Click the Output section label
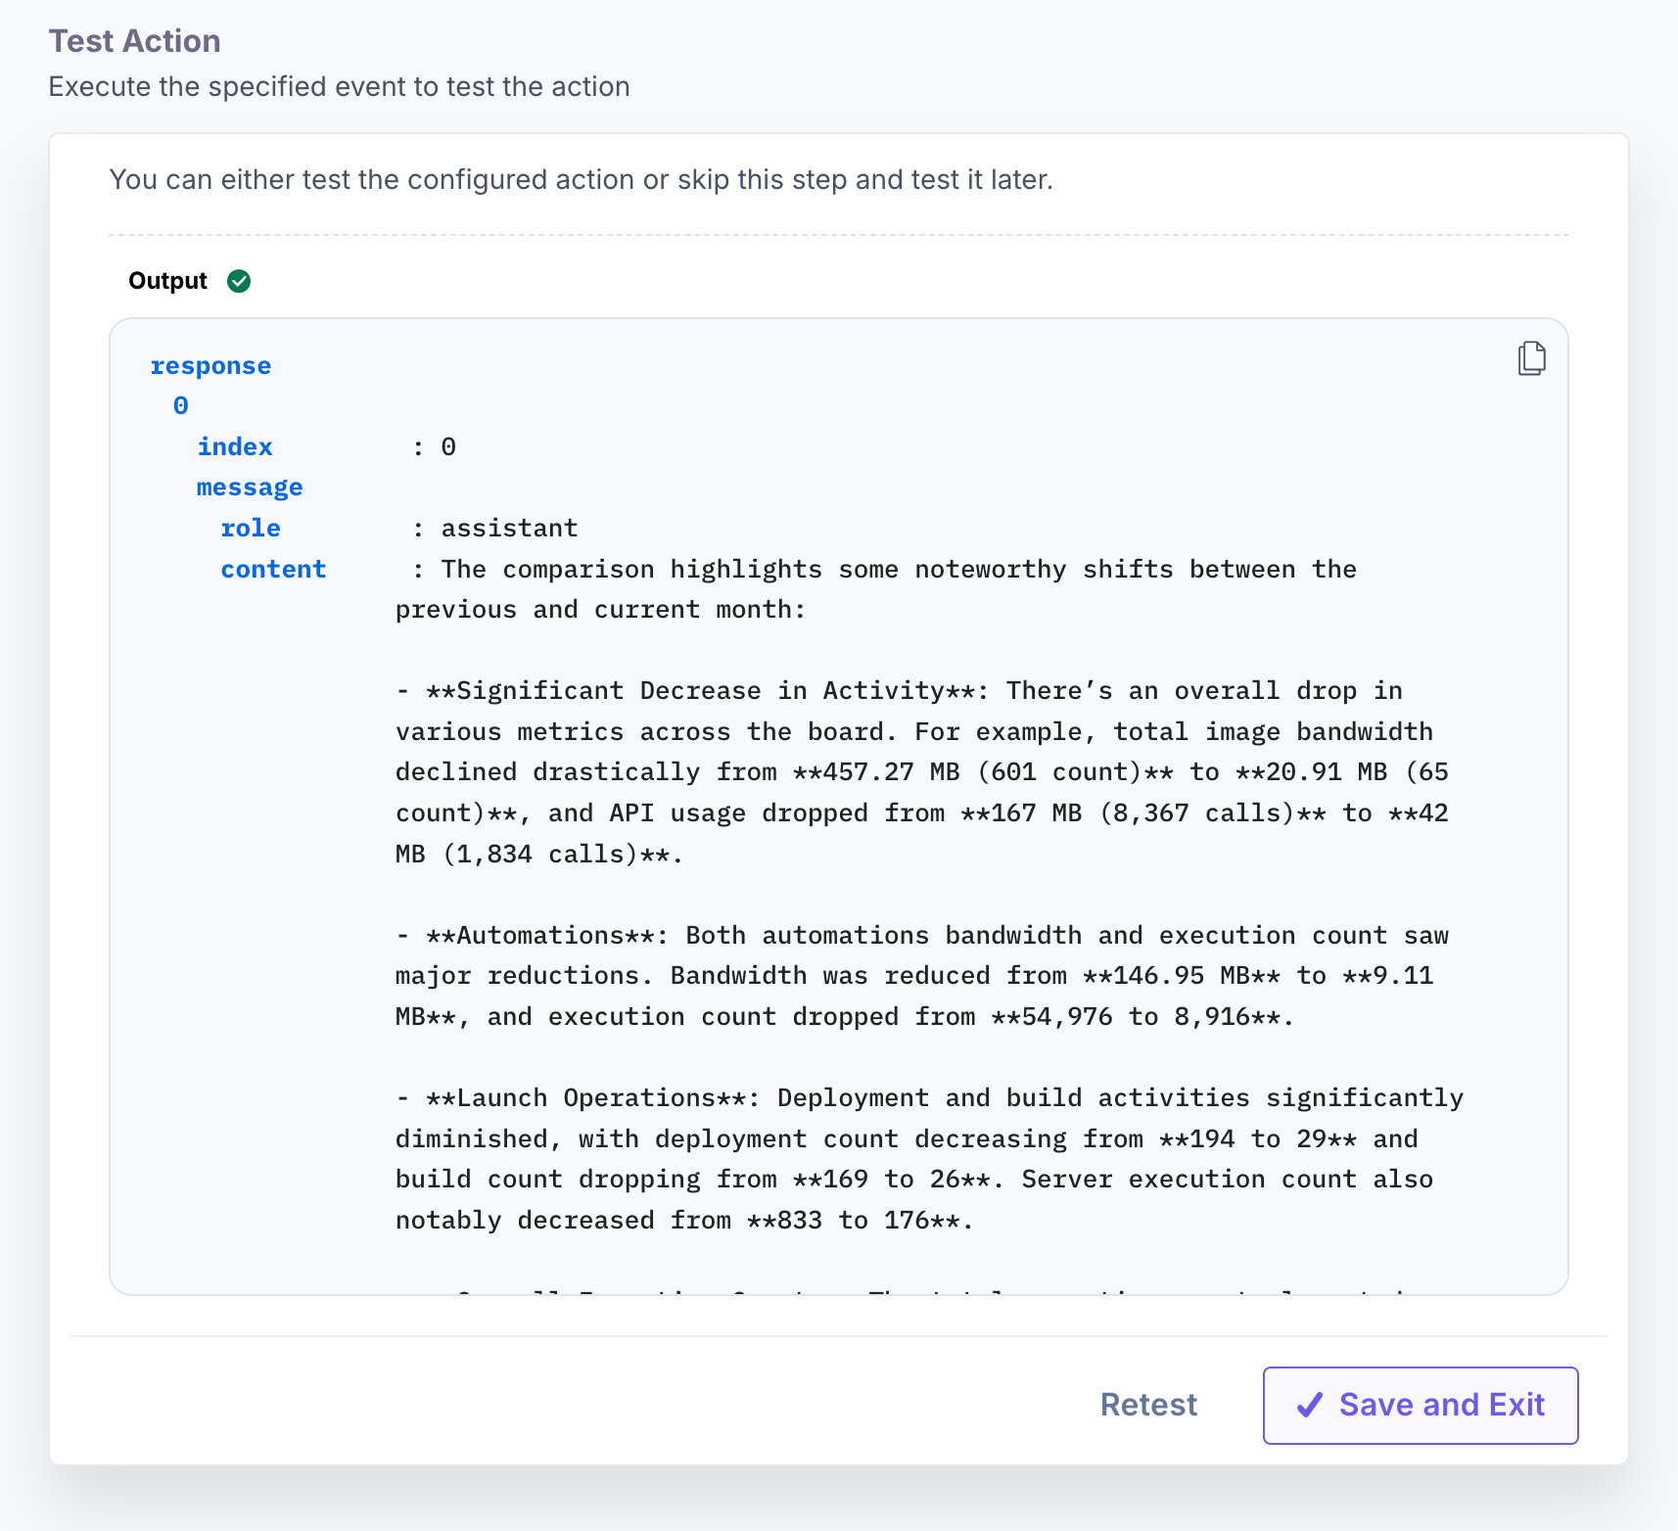The height and width of the screenshot is (1531, 1678). tap(167, 282)
